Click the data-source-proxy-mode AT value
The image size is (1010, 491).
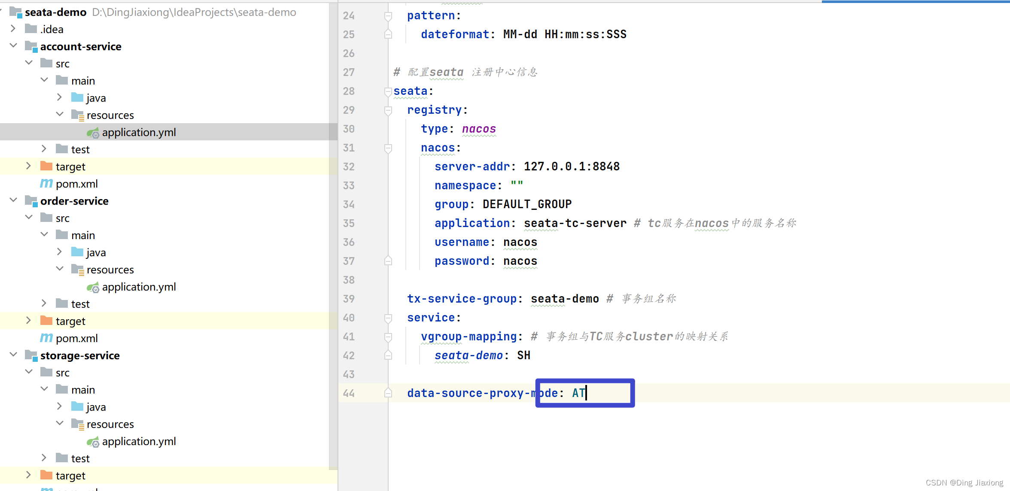[578, 393]
